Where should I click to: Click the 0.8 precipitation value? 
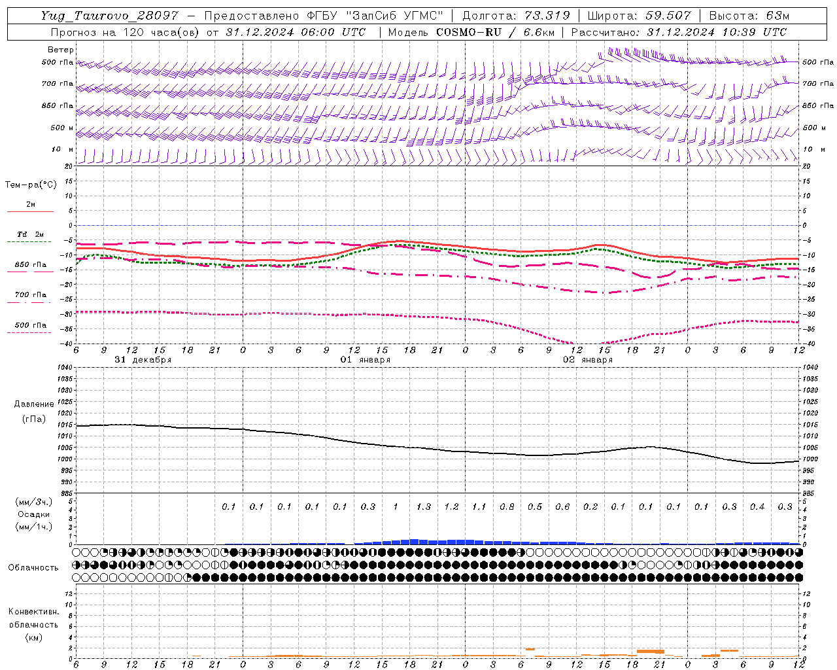click(507, 506)
